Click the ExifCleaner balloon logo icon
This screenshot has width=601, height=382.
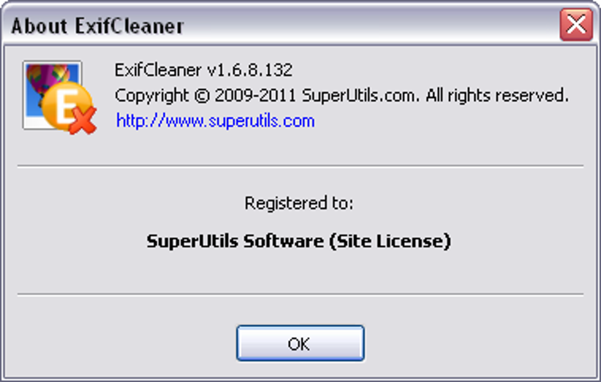point(60,97)
